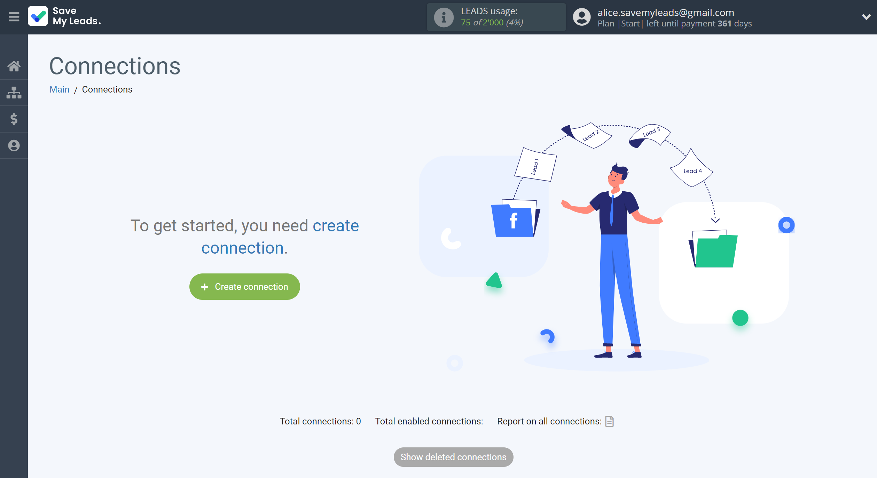Click the LEADS usage percentage bar
This screenshot has width=877, height=478.
point(495,17)
